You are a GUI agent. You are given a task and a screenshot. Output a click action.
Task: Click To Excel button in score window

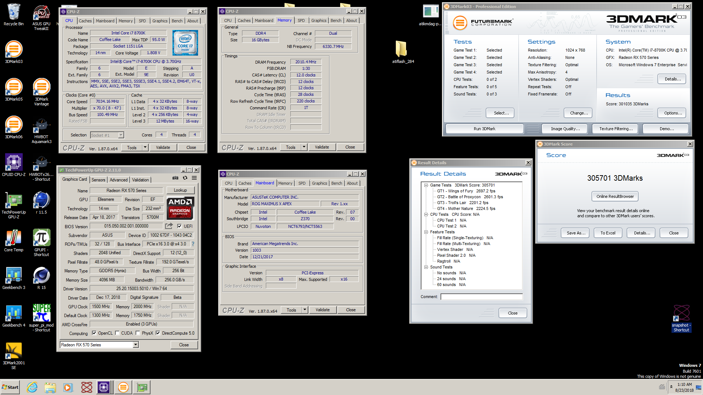608,233
